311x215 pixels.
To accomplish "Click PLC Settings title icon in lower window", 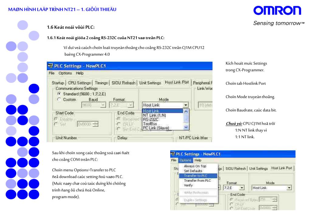I will point(173,154).
